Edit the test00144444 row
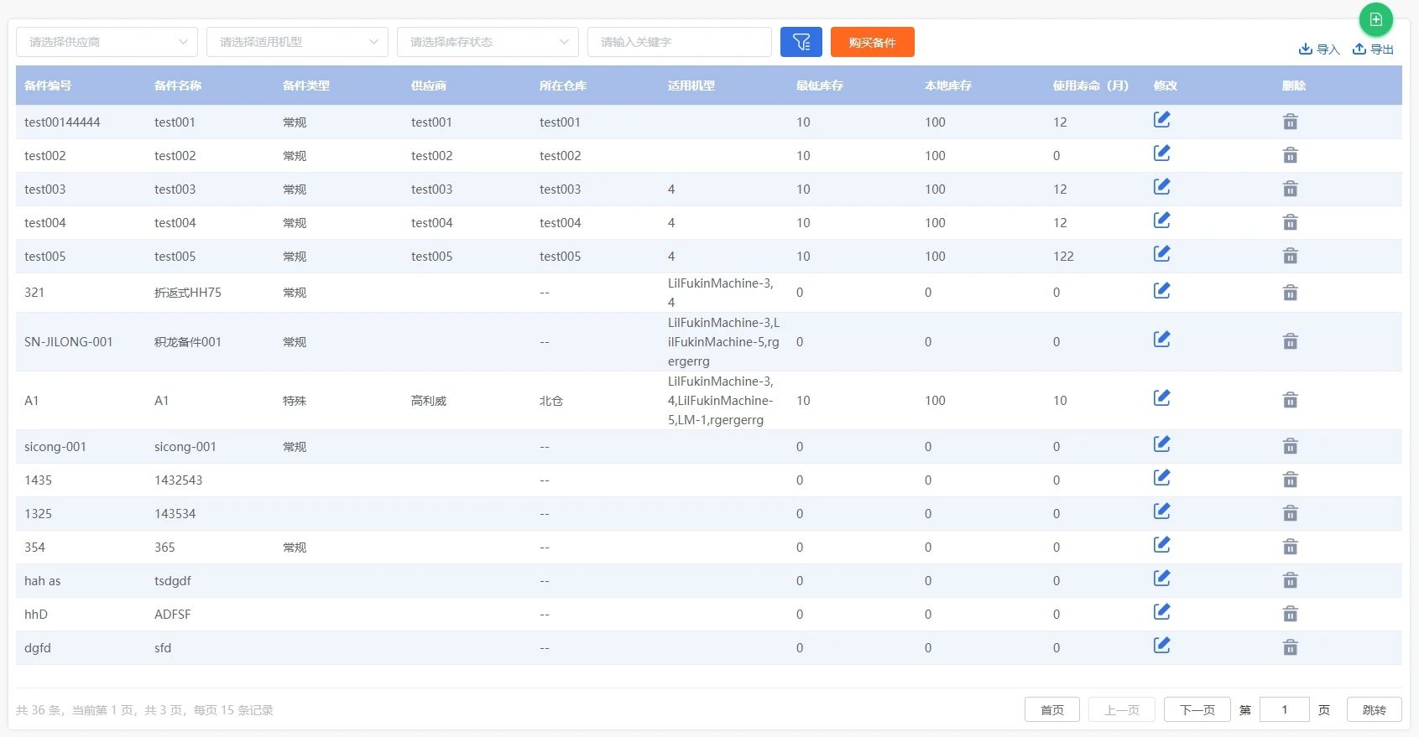The height and width of the screenshot is (737, 1419). pyautogui.click(x=1161, y=120)
